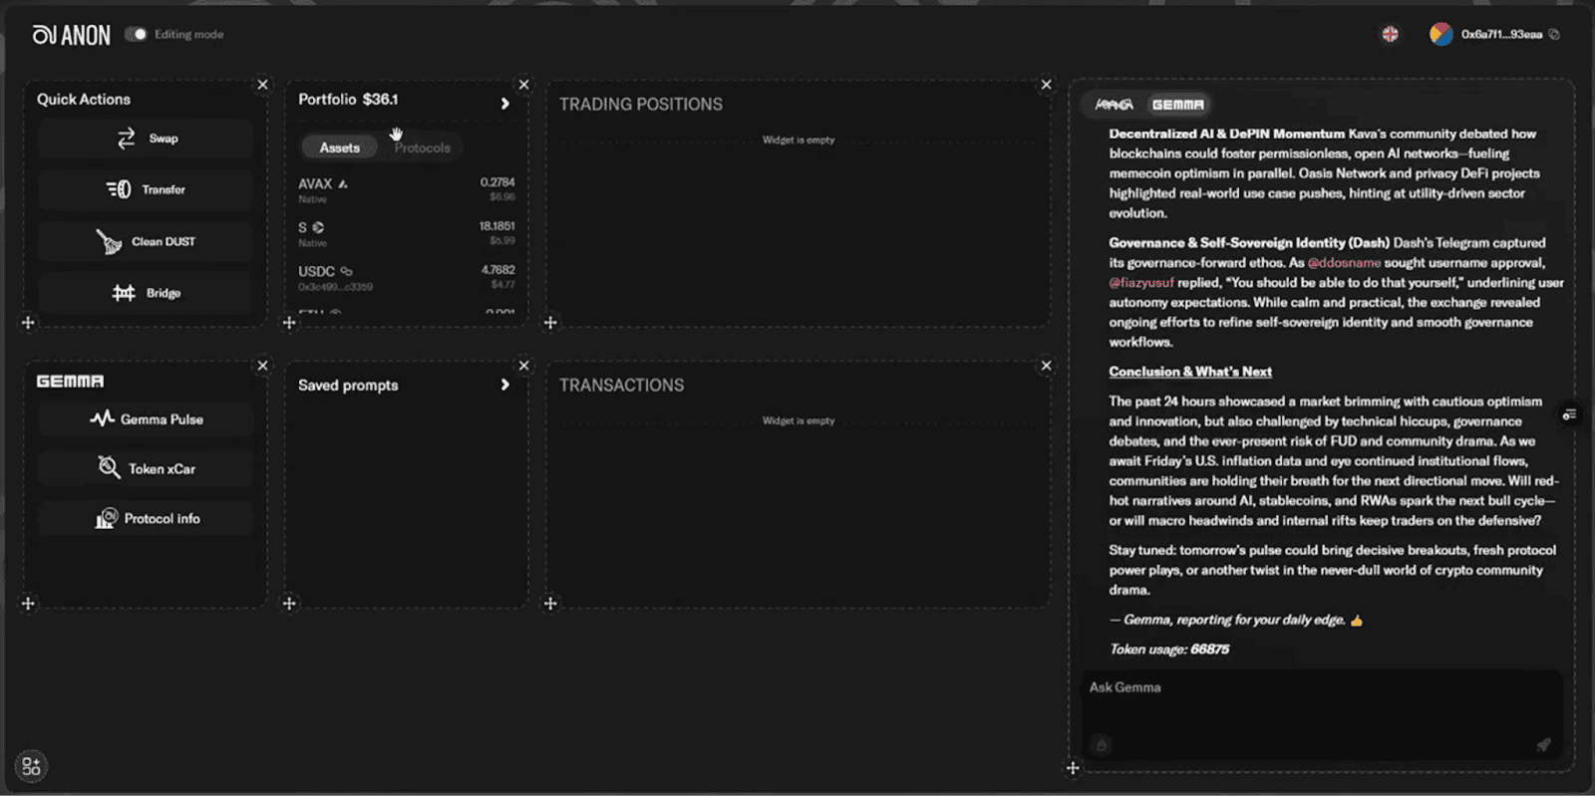Open Gemma Pulse
Screen dimensions: 1595x796
click(x=147, y=419)
